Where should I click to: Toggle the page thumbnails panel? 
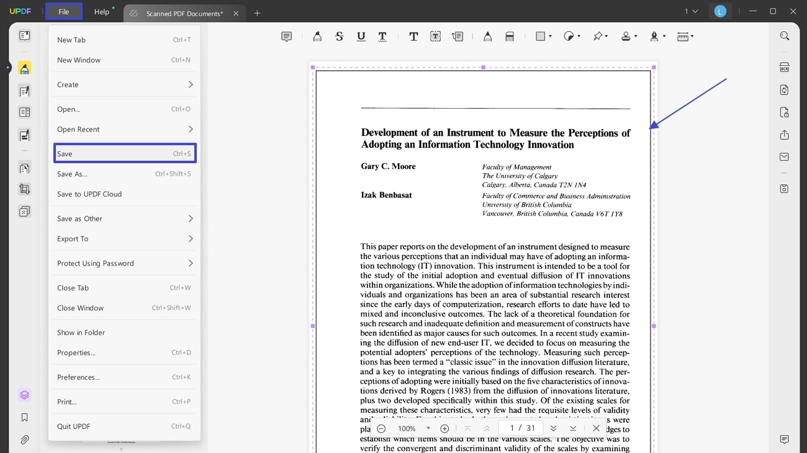[24, 35]
